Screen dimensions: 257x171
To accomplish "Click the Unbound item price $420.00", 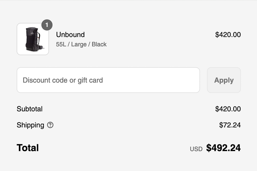I will (228, 35).
